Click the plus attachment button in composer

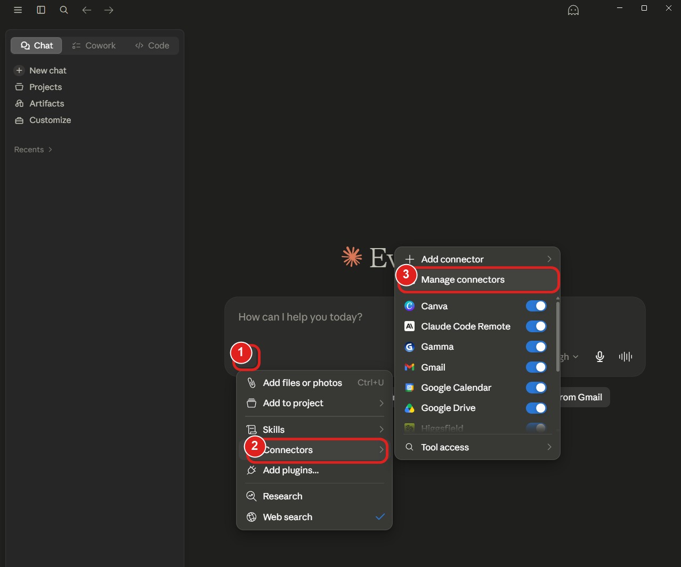[x=246, y=357]
